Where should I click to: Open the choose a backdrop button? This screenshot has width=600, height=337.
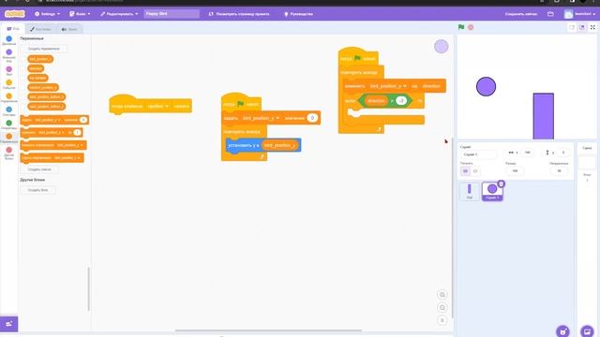(x=588, y=331)
